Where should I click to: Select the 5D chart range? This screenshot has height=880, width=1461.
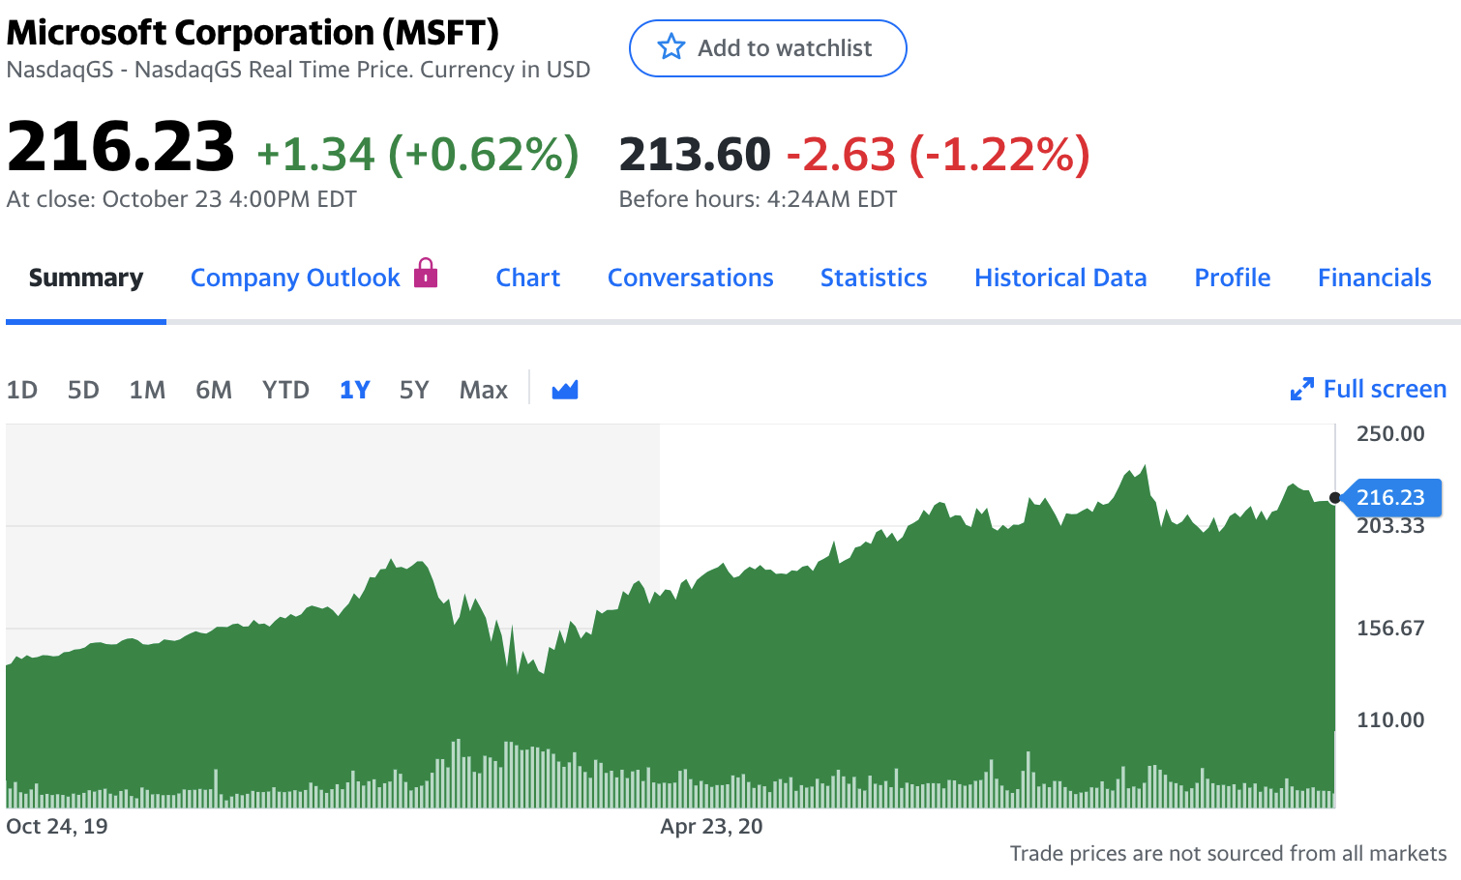83,390
